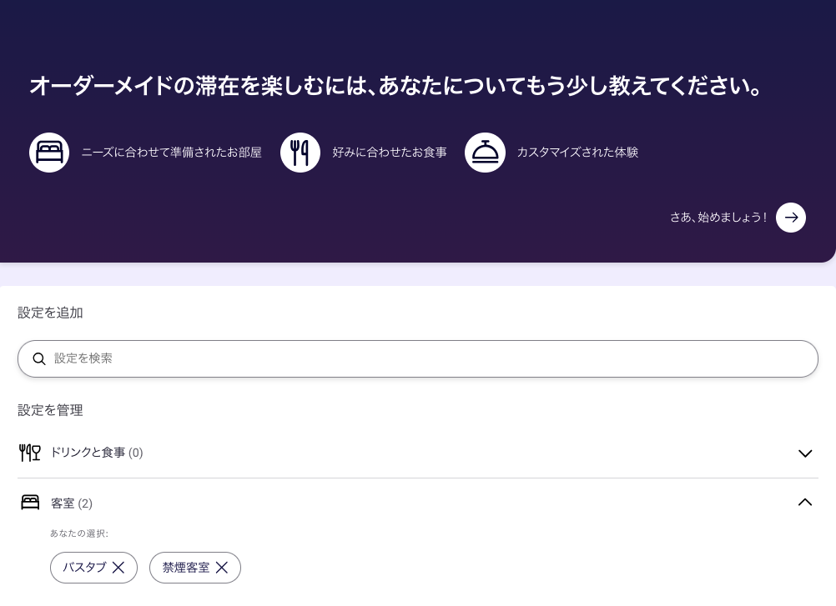Click the bed icon for prepared rooms
Viewport: 836px width, 606px height.
49,153
